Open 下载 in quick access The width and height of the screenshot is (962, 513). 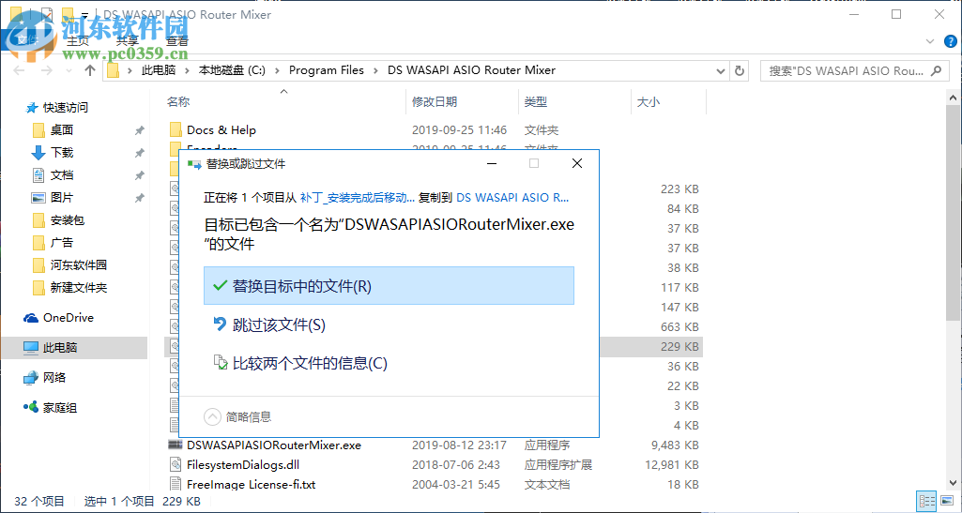[x=62, y=153]
